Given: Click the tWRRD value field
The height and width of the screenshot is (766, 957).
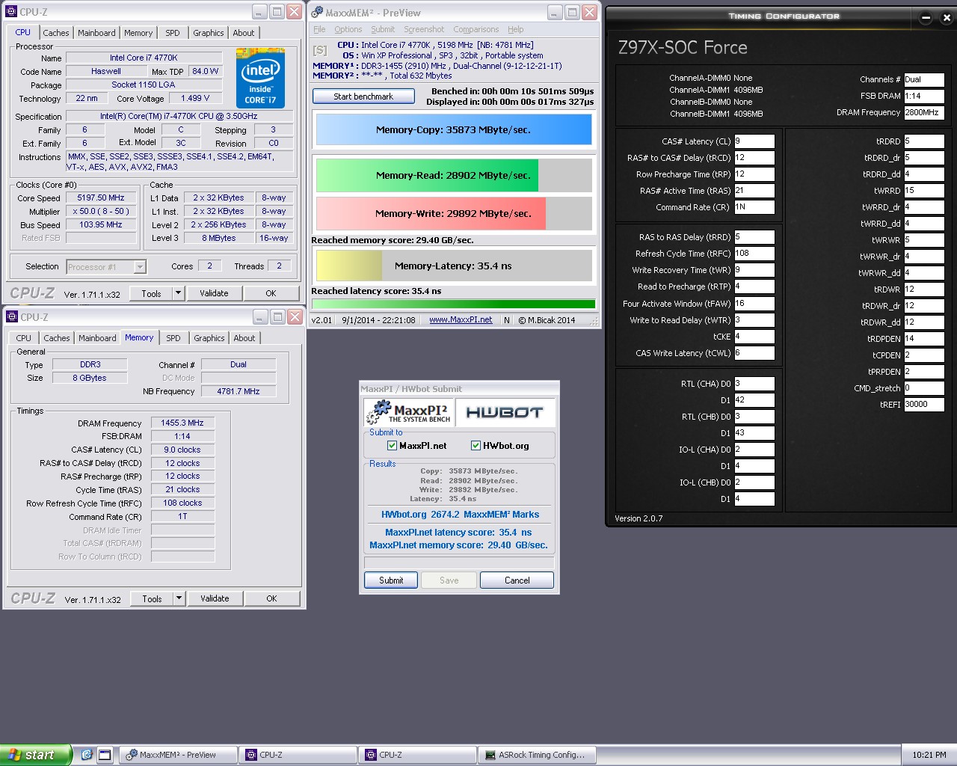Looking at the screenshot, I should coord(924,191).
